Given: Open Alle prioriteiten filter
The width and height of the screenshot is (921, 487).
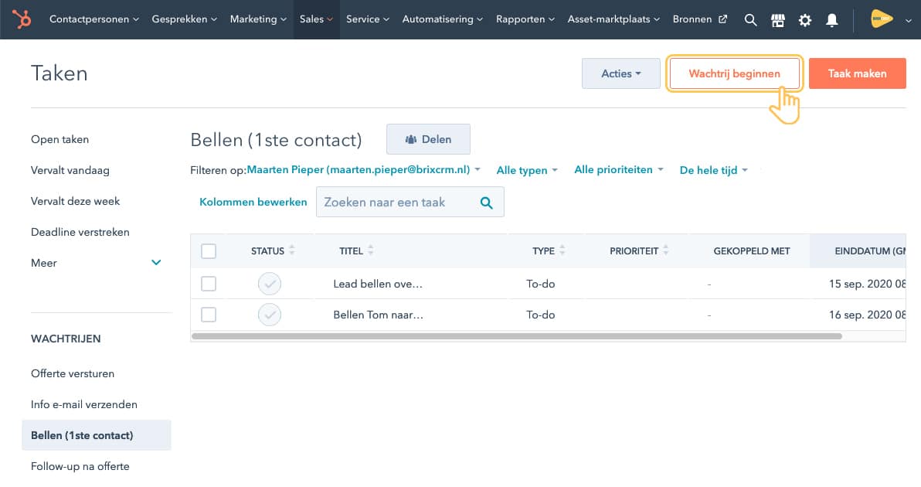Looking at the screenshot, I should pyautogui.click(x=618, y=170).
